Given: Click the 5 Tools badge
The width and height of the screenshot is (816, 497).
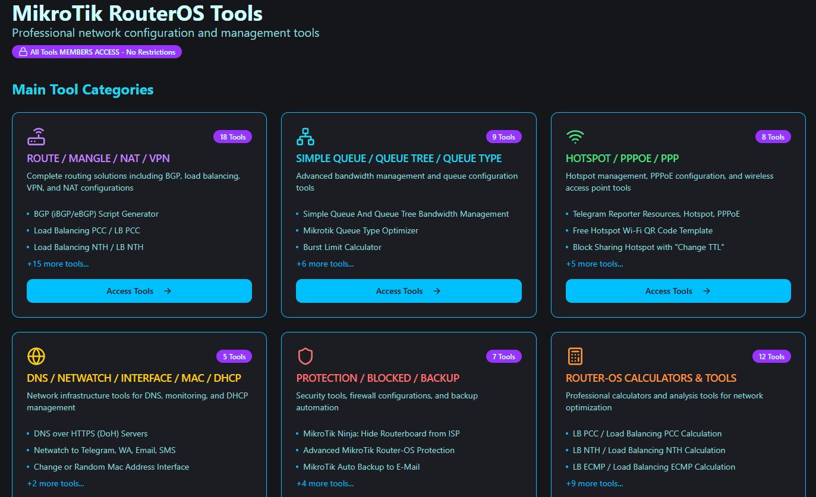Looking at the screenshot, I should click(x=234, y=357).
